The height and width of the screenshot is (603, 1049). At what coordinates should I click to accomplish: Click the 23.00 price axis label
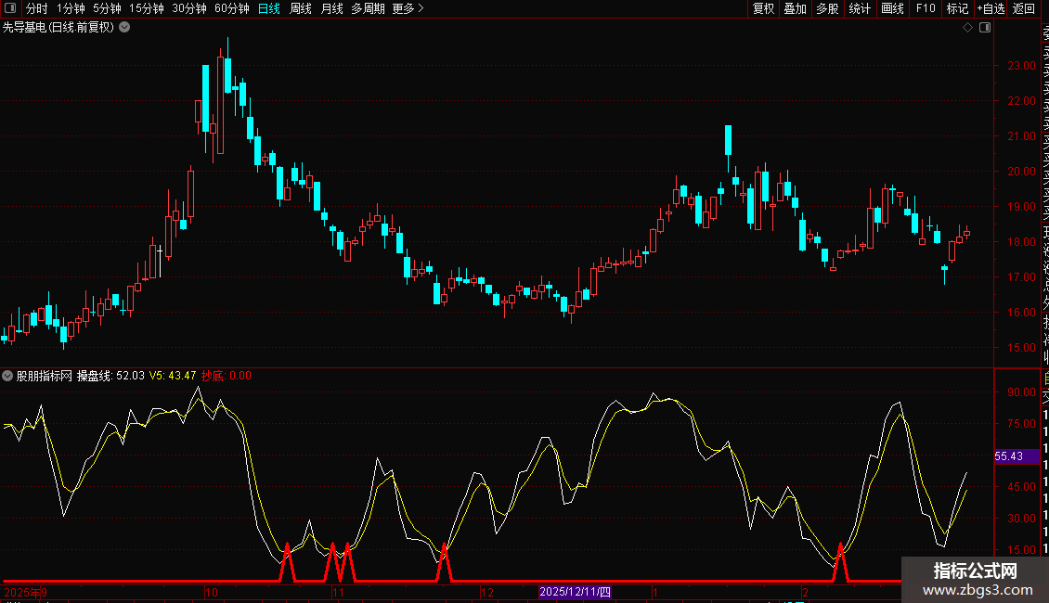click(1021, 66)
